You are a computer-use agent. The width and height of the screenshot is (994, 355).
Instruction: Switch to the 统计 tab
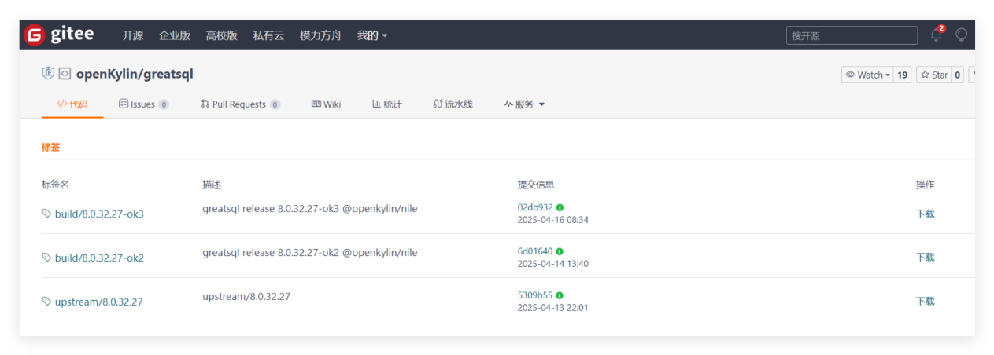[x=386, y=104]
